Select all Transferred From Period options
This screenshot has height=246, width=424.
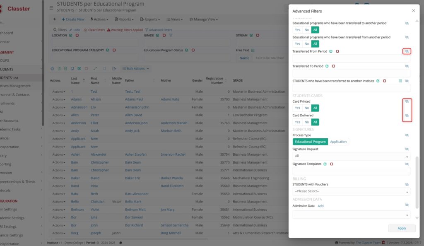pyautogui.click(x=331, y=51)
